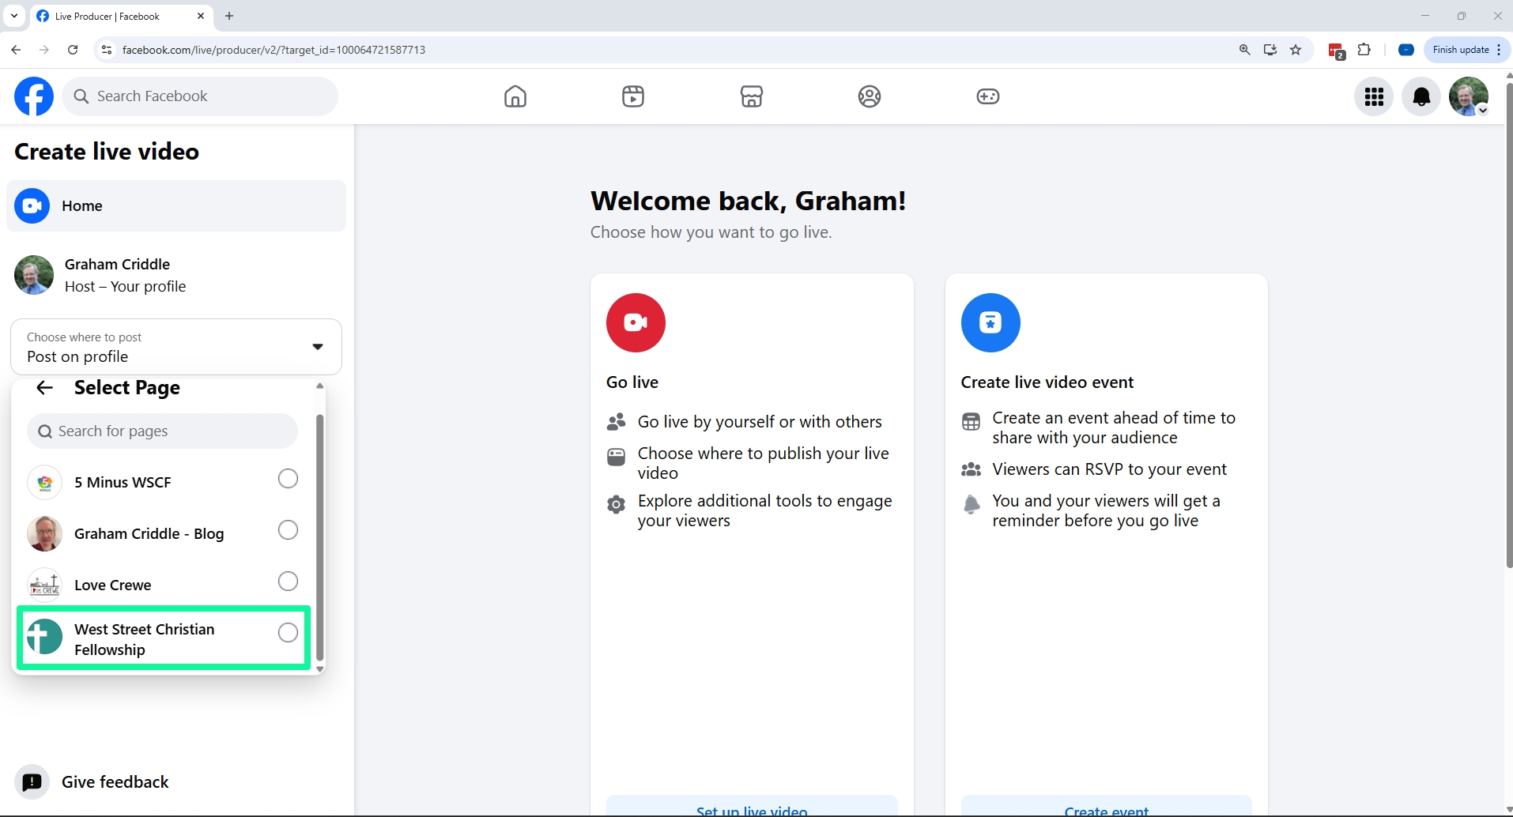
Task: Click the red Go live camera icon
Action: point(636,322)
